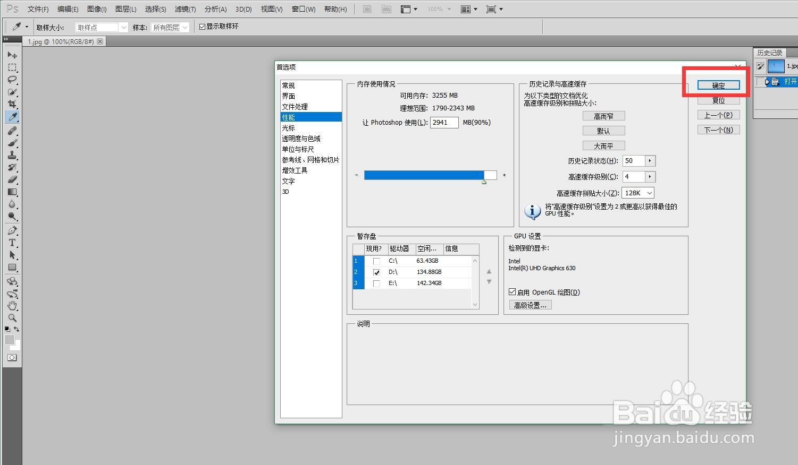Screen dimensions: 798x465
Task: Select the Rectangular Marquee tool
Action: pos(12,67)
